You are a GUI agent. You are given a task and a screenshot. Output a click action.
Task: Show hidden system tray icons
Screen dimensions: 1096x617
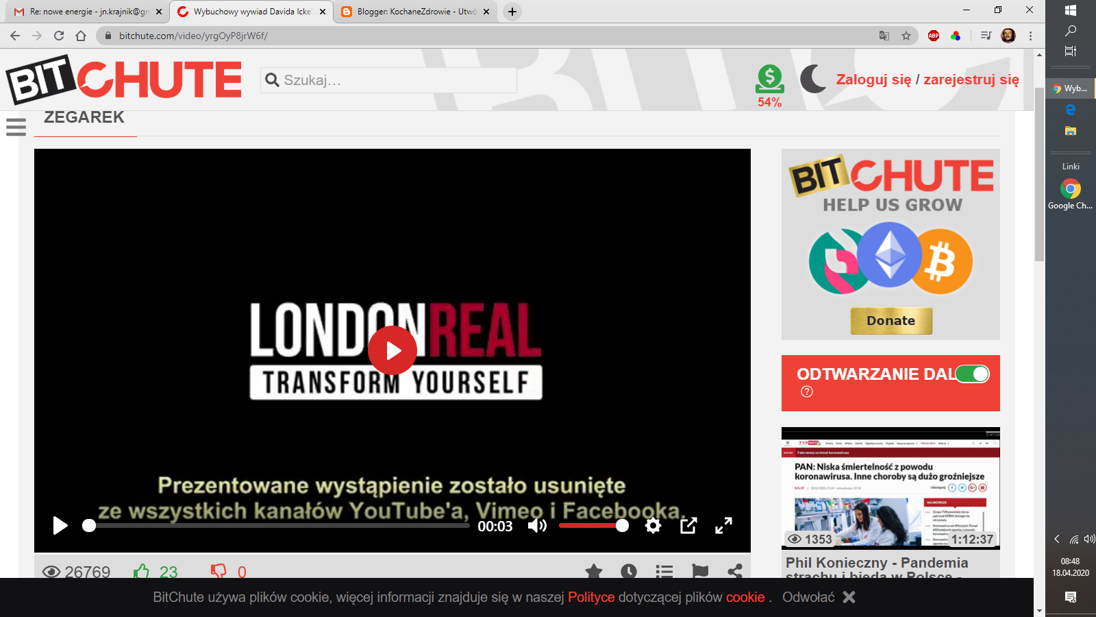click(x=1057, y=539)
